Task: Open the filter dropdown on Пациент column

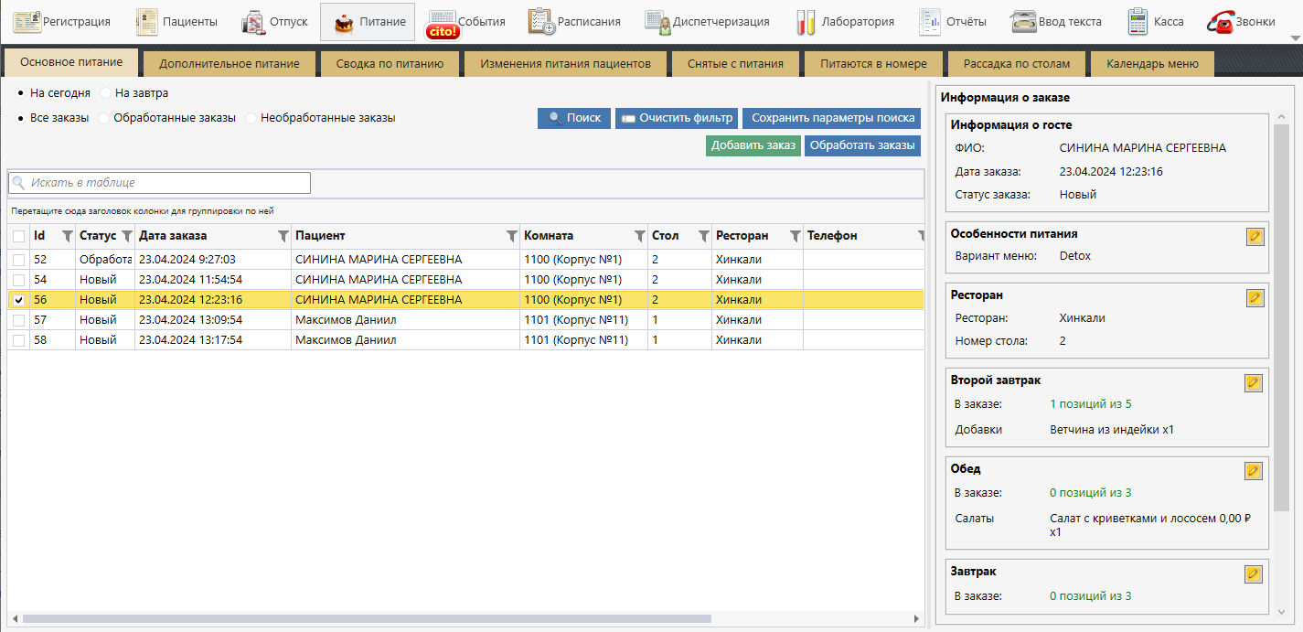Action: click(x=511, y=236)
